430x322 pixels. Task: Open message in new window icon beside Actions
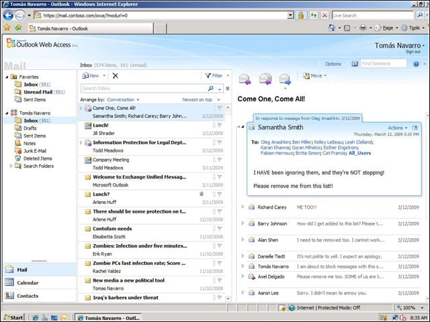tap(415, 127)
